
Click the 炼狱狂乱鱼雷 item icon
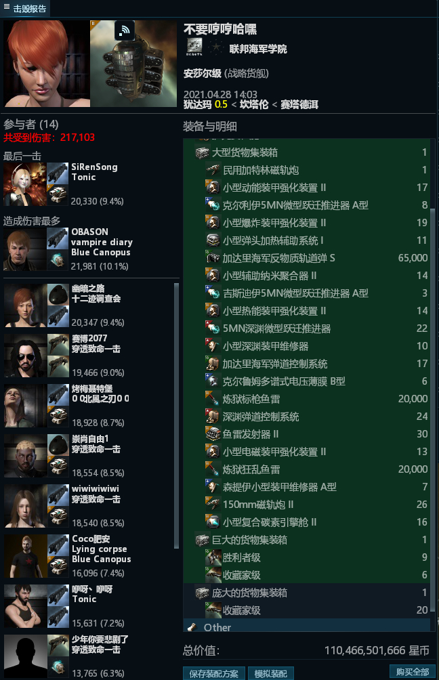[213, 469]
